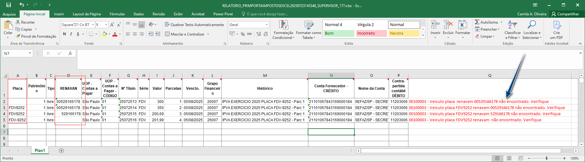Open Preencher dropdown

tap(487, 29)
